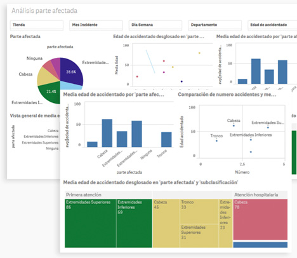
Task: Click the 'Media edad de accidentado por parte afec...' foreground title
Action: click(114, 95)
